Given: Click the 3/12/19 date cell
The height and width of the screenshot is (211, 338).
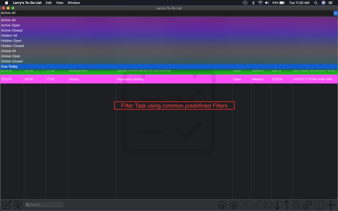Looking at the screenshot, I should click(x=12, y=79).
